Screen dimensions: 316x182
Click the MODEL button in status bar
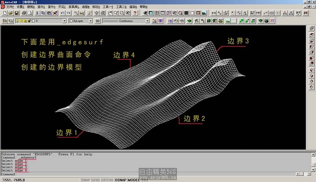133,180
